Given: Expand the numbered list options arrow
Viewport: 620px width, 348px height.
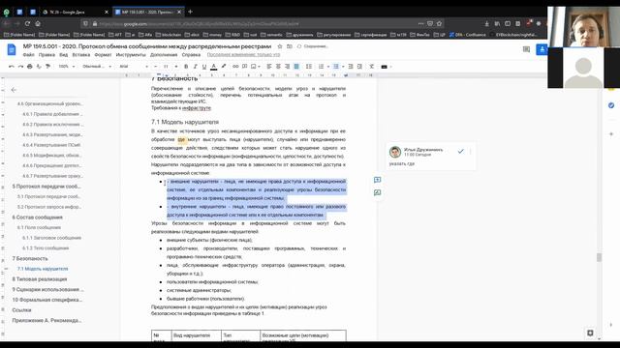Looking at the screenshot, I should pyautogui.click(x=327, y=67).
